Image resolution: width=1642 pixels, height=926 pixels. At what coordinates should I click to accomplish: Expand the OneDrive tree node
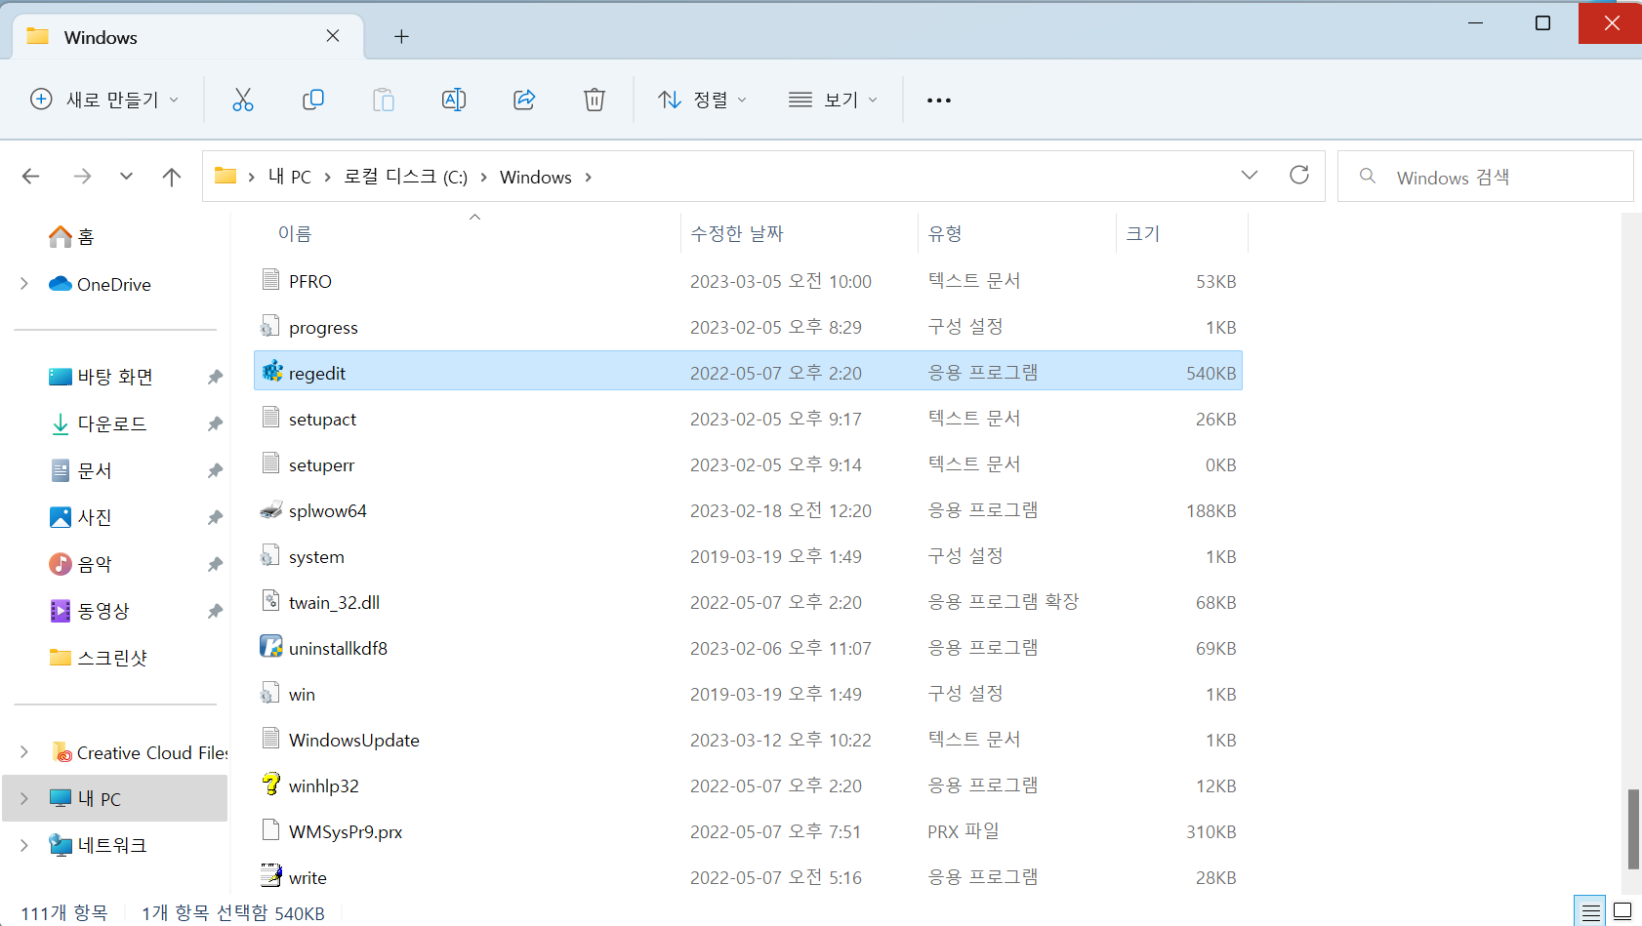coord(24,284)
